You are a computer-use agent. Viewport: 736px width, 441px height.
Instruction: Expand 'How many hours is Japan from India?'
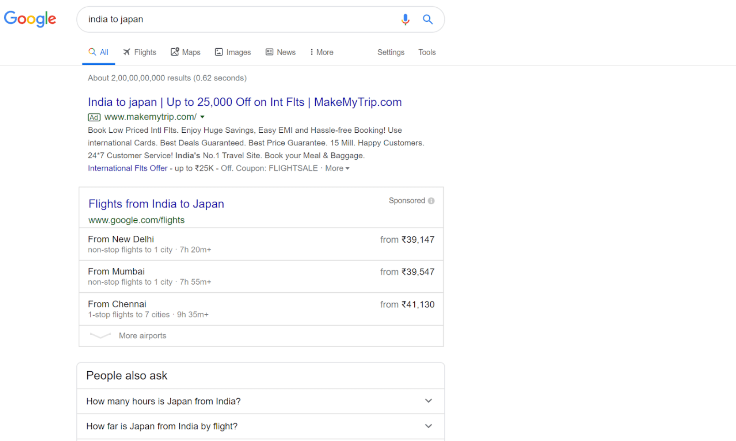click(428, 401)
